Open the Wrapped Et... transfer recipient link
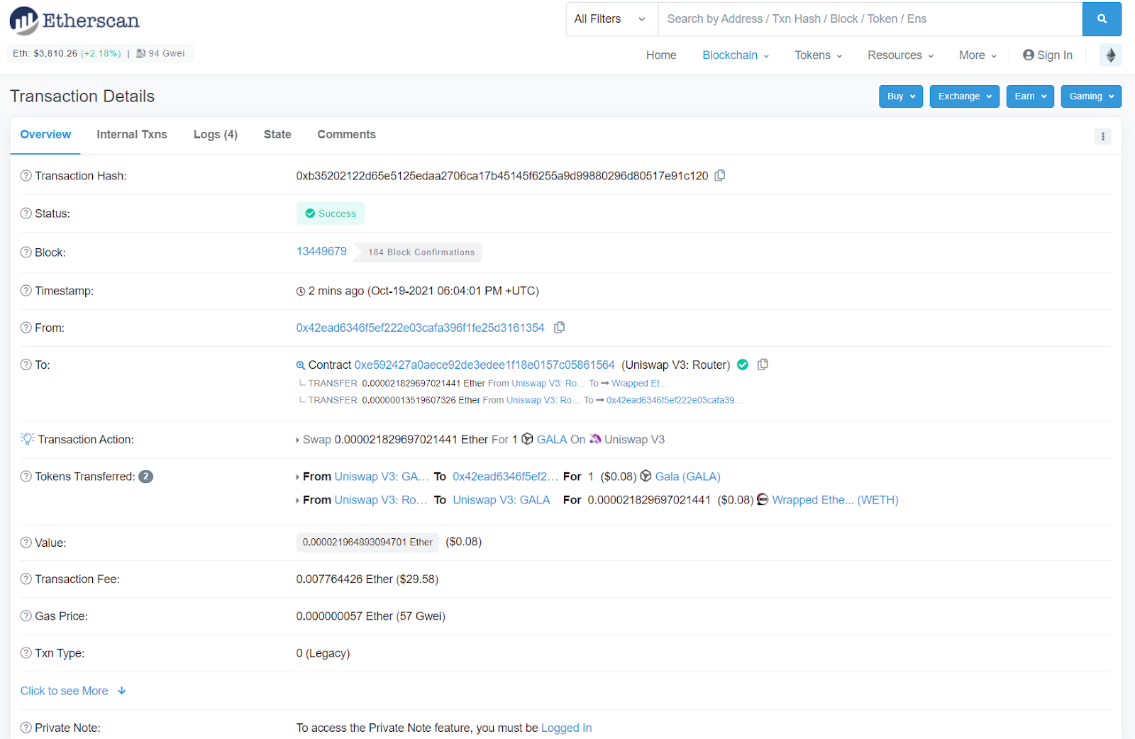The width and height of the screenshot is (1135, 739). pyautogui.click(x=640, y=383)
